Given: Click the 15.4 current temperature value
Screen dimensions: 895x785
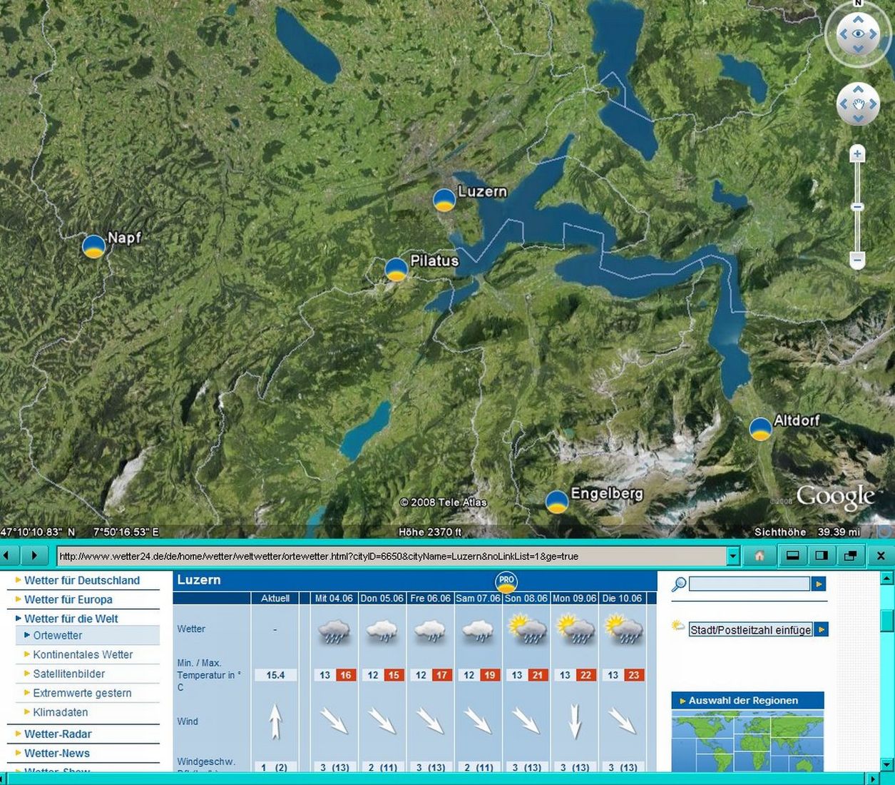Looking at the screenshot, I should [x=275, y=674].
